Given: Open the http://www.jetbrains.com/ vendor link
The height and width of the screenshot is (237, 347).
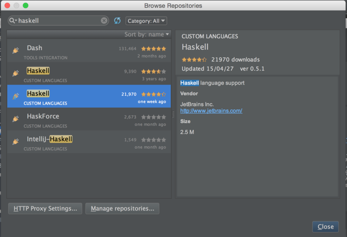Looking at the screenshot, I should 211,111.
